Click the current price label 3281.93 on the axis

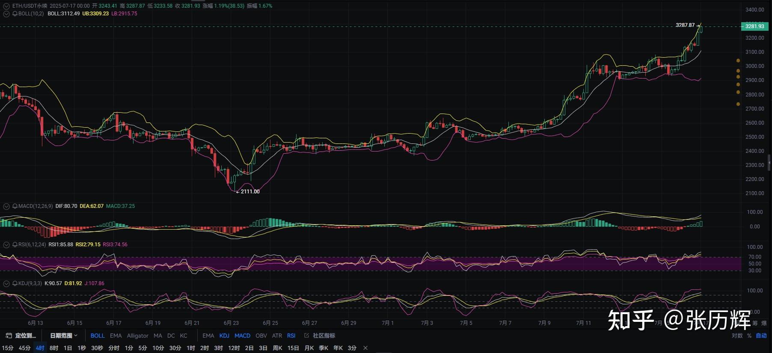pyautogui.click(x=754, y=26)
